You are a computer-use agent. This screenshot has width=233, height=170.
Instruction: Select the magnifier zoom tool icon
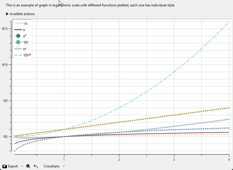click(x=28, y=166)
